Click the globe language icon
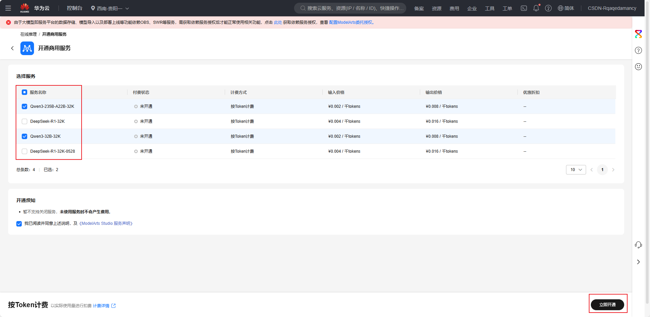Screen dimensions: 650x317 click(x=561, y=8)
